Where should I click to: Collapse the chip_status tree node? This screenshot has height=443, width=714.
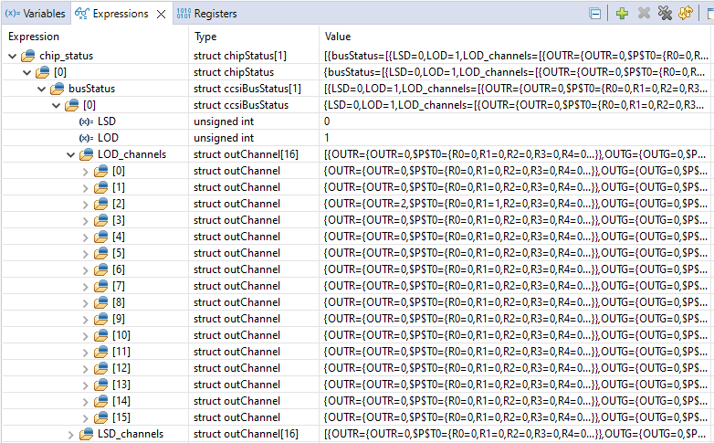(11, 56)
